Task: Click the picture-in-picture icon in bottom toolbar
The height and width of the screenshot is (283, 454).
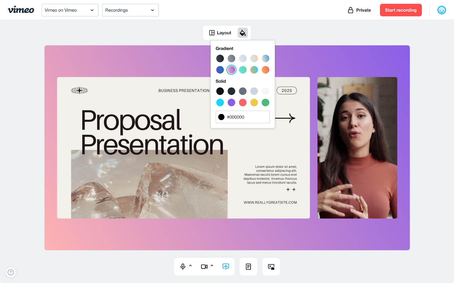Action: (x=271, y=267)
